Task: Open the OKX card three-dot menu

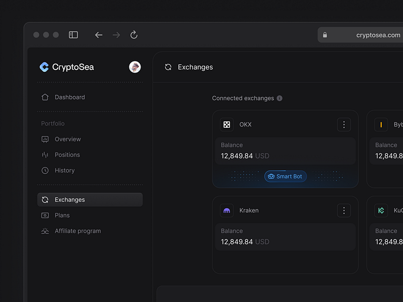Action: 344,125
